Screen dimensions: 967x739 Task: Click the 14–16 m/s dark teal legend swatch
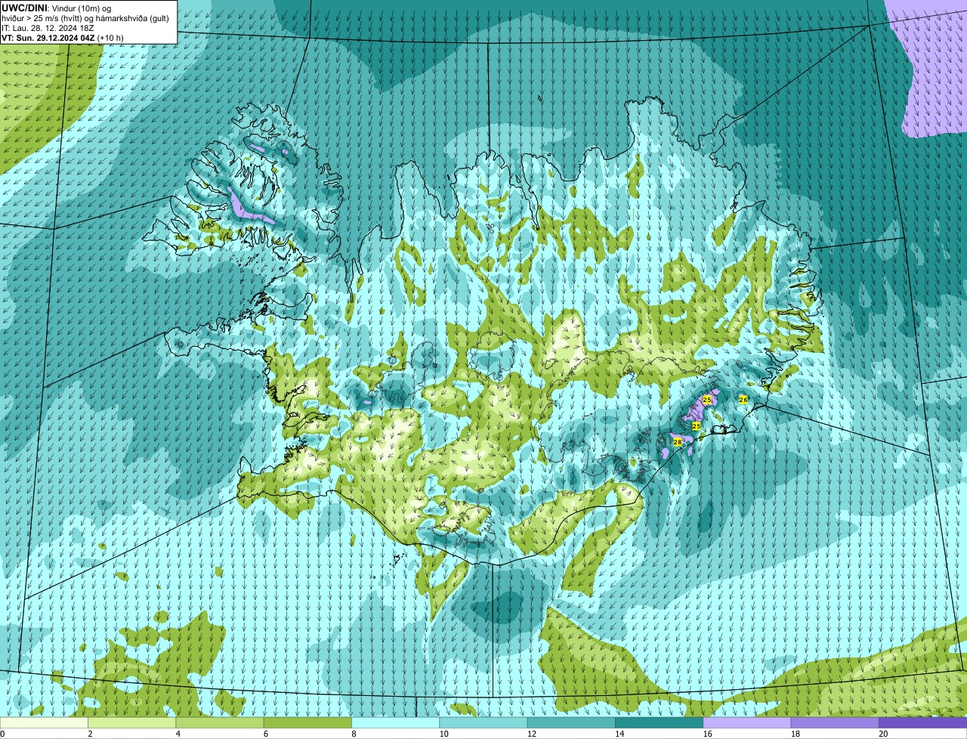pyautogui.click(x=660, y=723)
